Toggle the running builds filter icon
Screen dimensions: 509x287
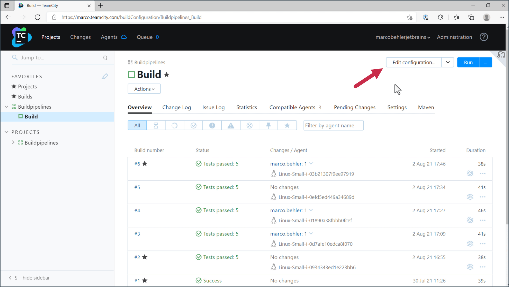point(174,125)
